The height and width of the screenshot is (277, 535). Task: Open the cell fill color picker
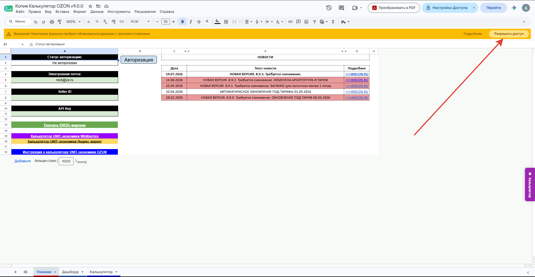[217, 22]
